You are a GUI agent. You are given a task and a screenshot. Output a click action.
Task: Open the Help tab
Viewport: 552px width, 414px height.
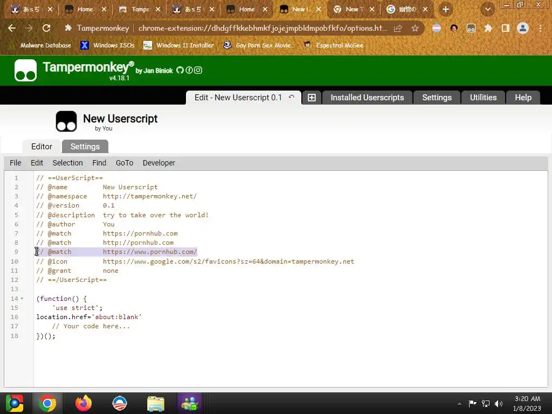click(523, 98)
